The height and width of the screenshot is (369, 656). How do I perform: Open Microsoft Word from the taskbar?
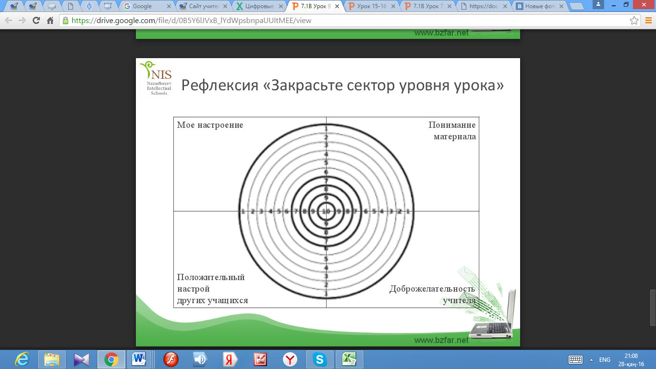[140, 359]
